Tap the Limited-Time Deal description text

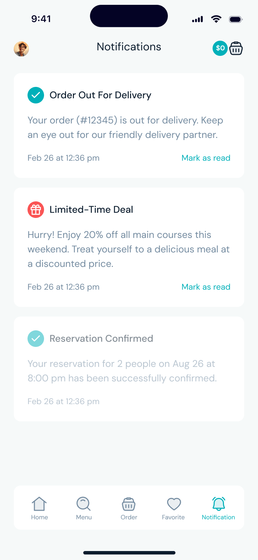click(x=129, y=249)
